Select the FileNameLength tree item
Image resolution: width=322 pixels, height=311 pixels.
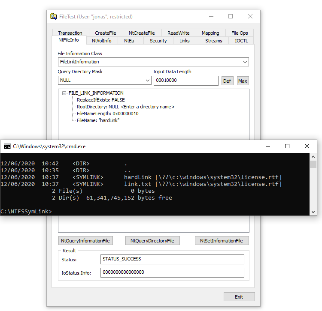108,114
